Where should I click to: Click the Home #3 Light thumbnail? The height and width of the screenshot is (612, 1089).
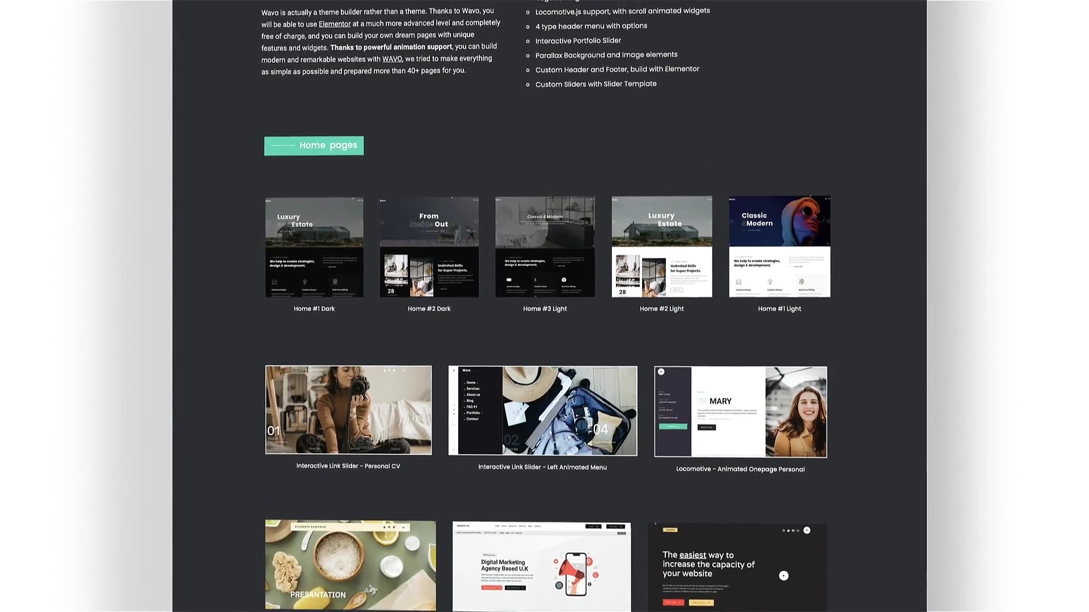point(544,246)
